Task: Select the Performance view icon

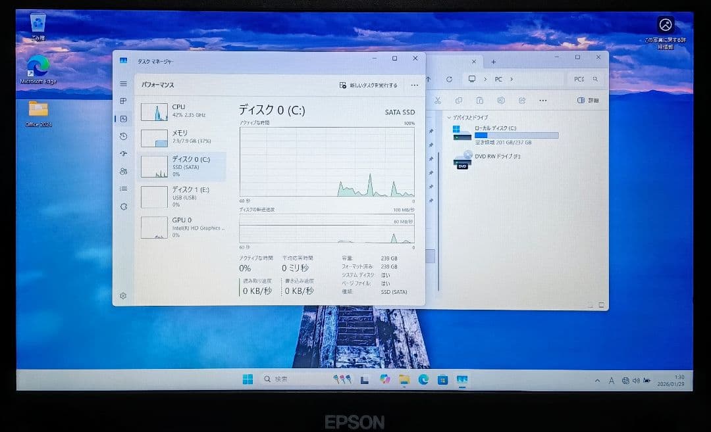Action: coord(122,119)
